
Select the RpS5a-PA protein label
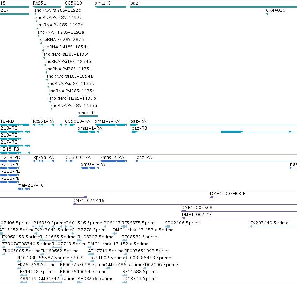(x=44, y=158)
